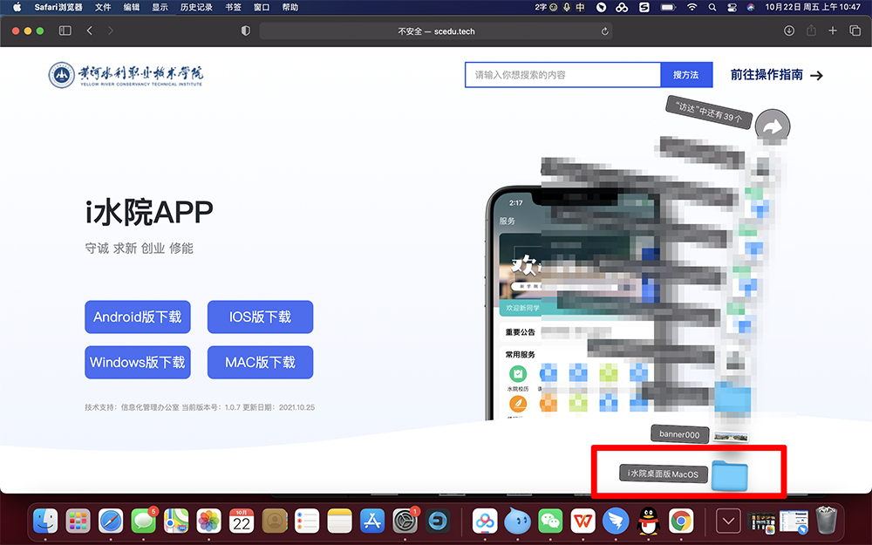872x545 pixels.
Task: Open the 书签 menu
Action: tap(233, 7)
